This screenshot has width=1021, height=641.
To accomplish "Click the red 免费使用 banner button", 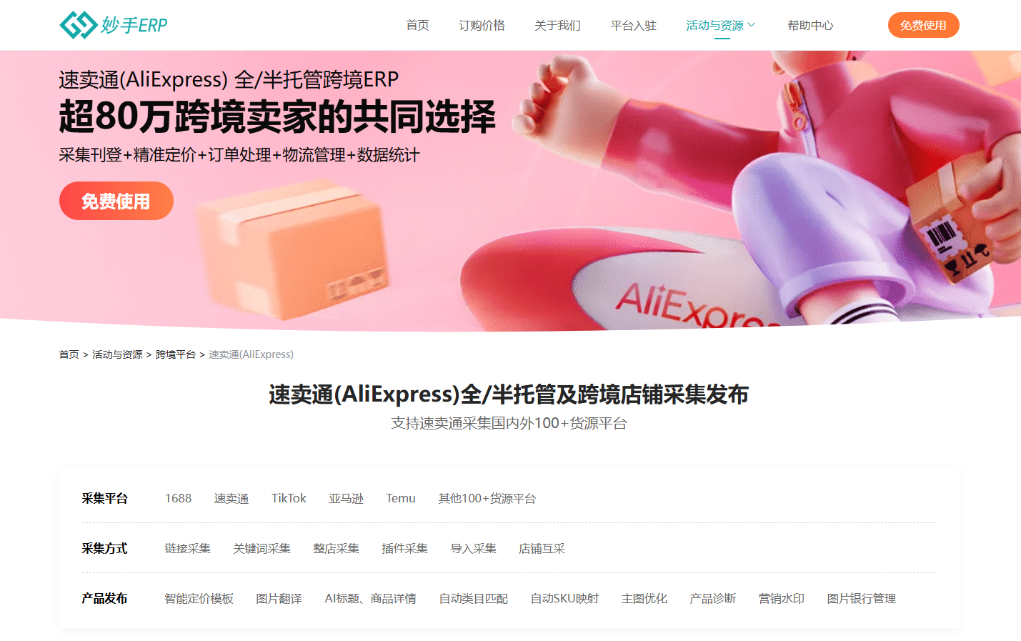I will 116,201.
